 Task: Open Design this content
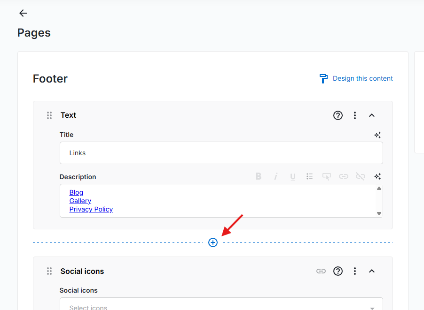[x=356, y=78]
